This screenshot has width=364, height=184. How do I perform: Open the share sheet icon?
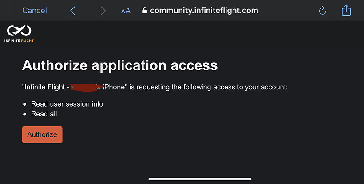346,10
